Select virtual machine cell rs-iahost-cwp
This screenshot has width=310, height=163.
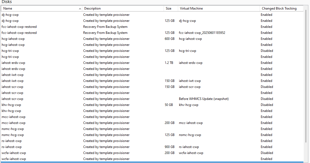[x=189, y=147]
